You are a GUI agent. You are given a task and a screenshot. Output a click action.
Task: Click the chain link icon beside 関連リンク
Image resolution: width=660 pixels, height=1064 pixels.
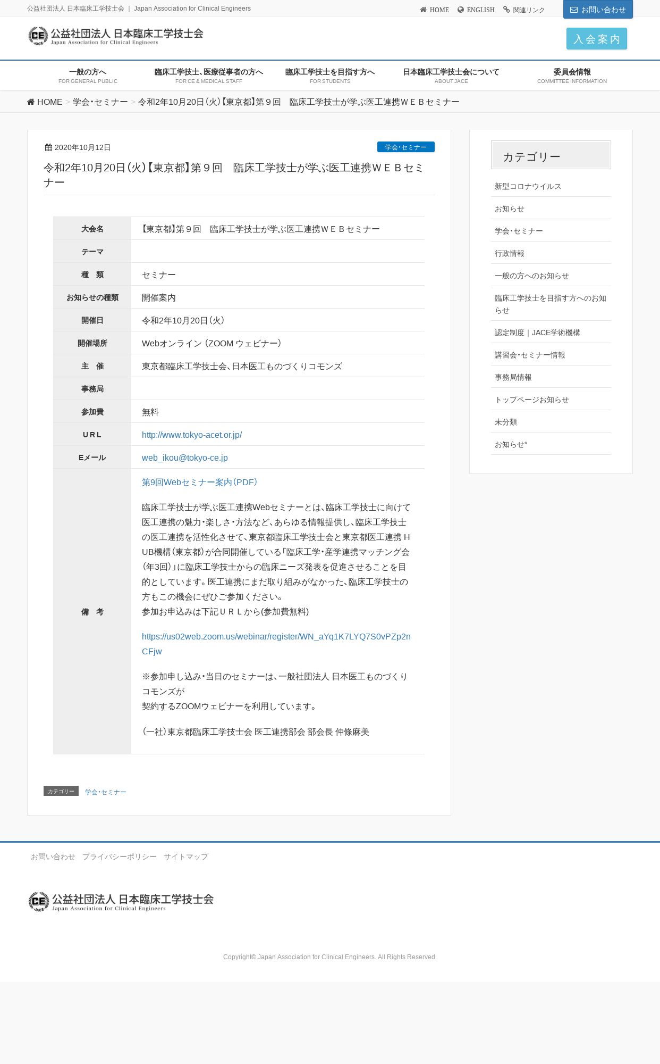[506, 10]
